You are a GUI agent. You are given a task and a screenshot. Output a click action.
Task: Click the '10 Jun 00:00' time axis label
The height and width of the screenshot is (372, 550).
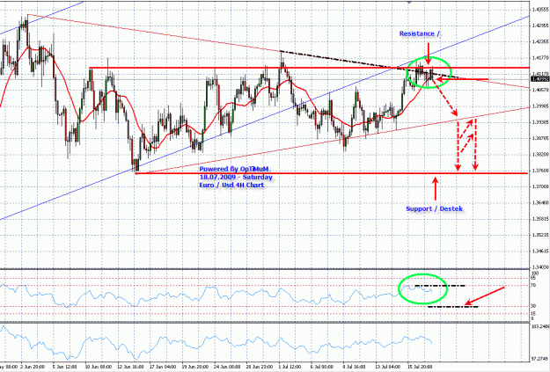coord(97,367)
